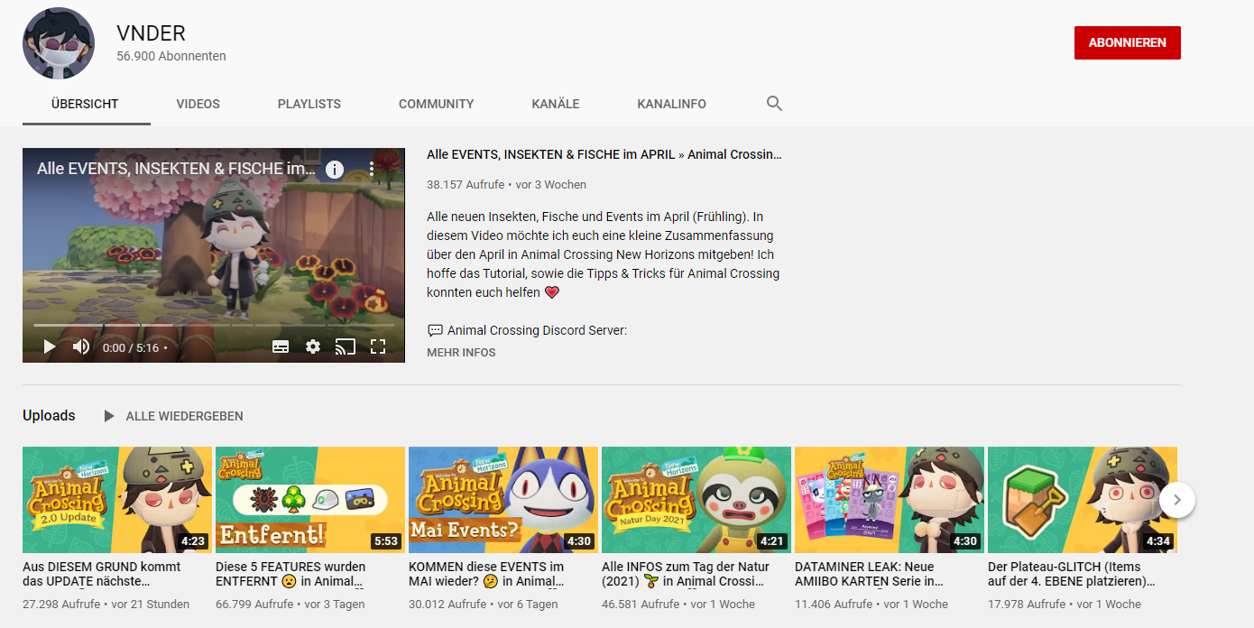Open the KANALINFO tab
The height and width of the screenshot is (628, 1254).
[672, 104]
